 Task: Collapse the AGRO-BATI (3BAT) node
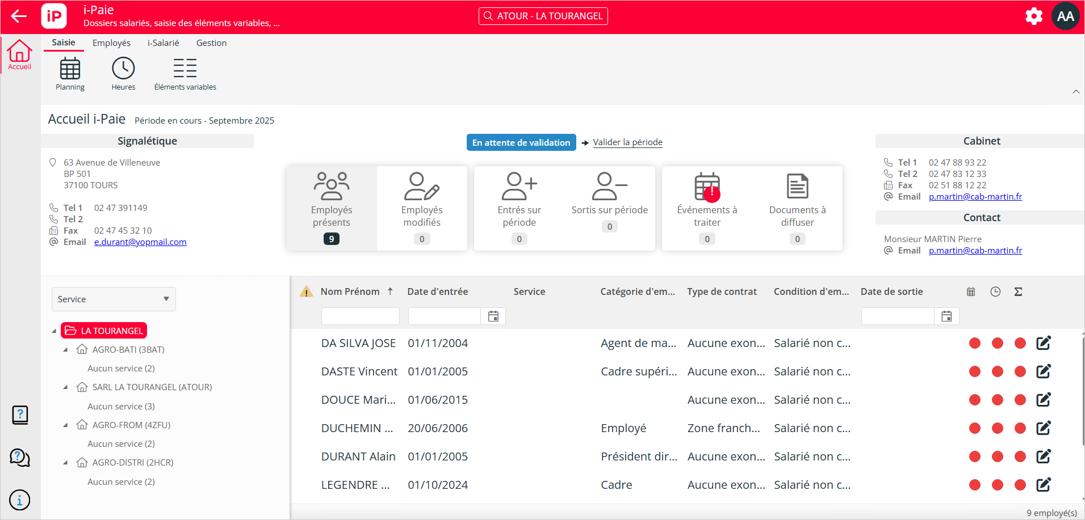click(x=65, y=350)
